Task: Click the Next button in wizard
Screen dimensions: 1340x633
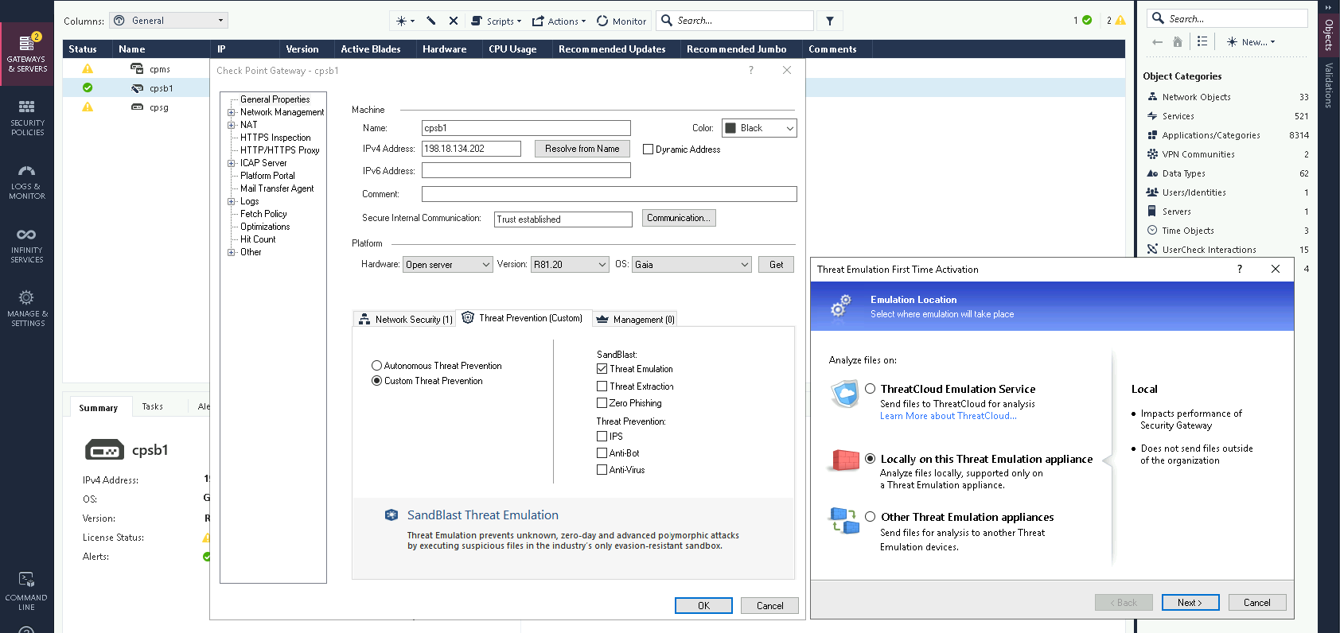Action: point(1190,603)
